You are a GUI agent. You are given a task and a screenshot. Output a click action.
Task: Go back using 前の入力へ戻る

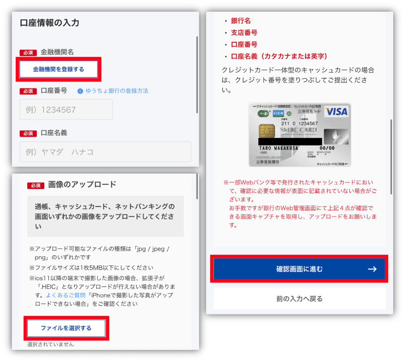pos(299,299)
